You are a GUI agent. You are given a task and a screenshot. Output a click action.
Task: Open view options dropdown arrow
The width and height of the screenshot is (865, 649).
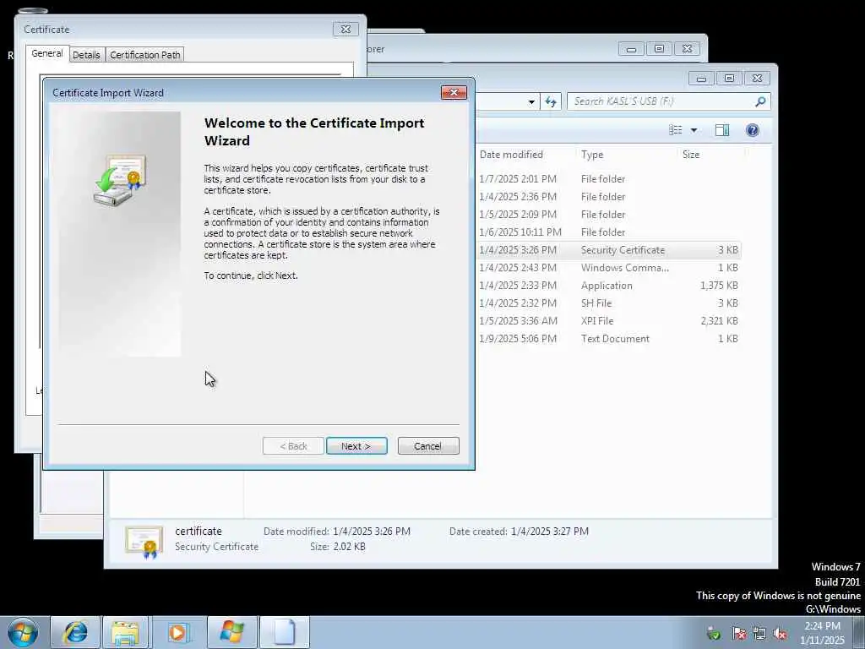click(x=694, y=130)
